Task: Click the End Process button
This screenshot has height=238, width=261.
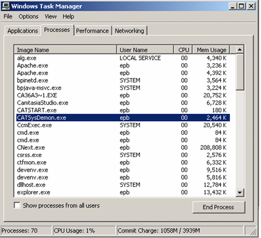Action: point(218,207)
